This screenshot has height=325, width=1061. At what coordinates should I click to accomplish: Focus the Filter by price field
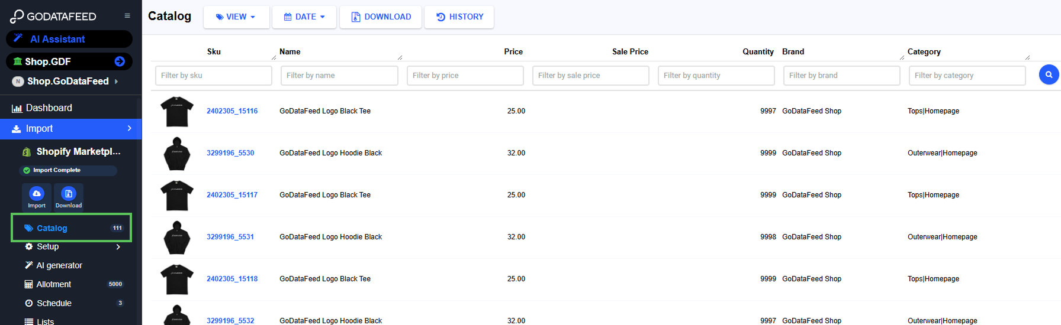pyautogui.click(x=465, y=76)
